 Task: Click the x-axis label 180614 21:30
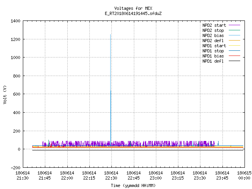click(x=22, y=176)
